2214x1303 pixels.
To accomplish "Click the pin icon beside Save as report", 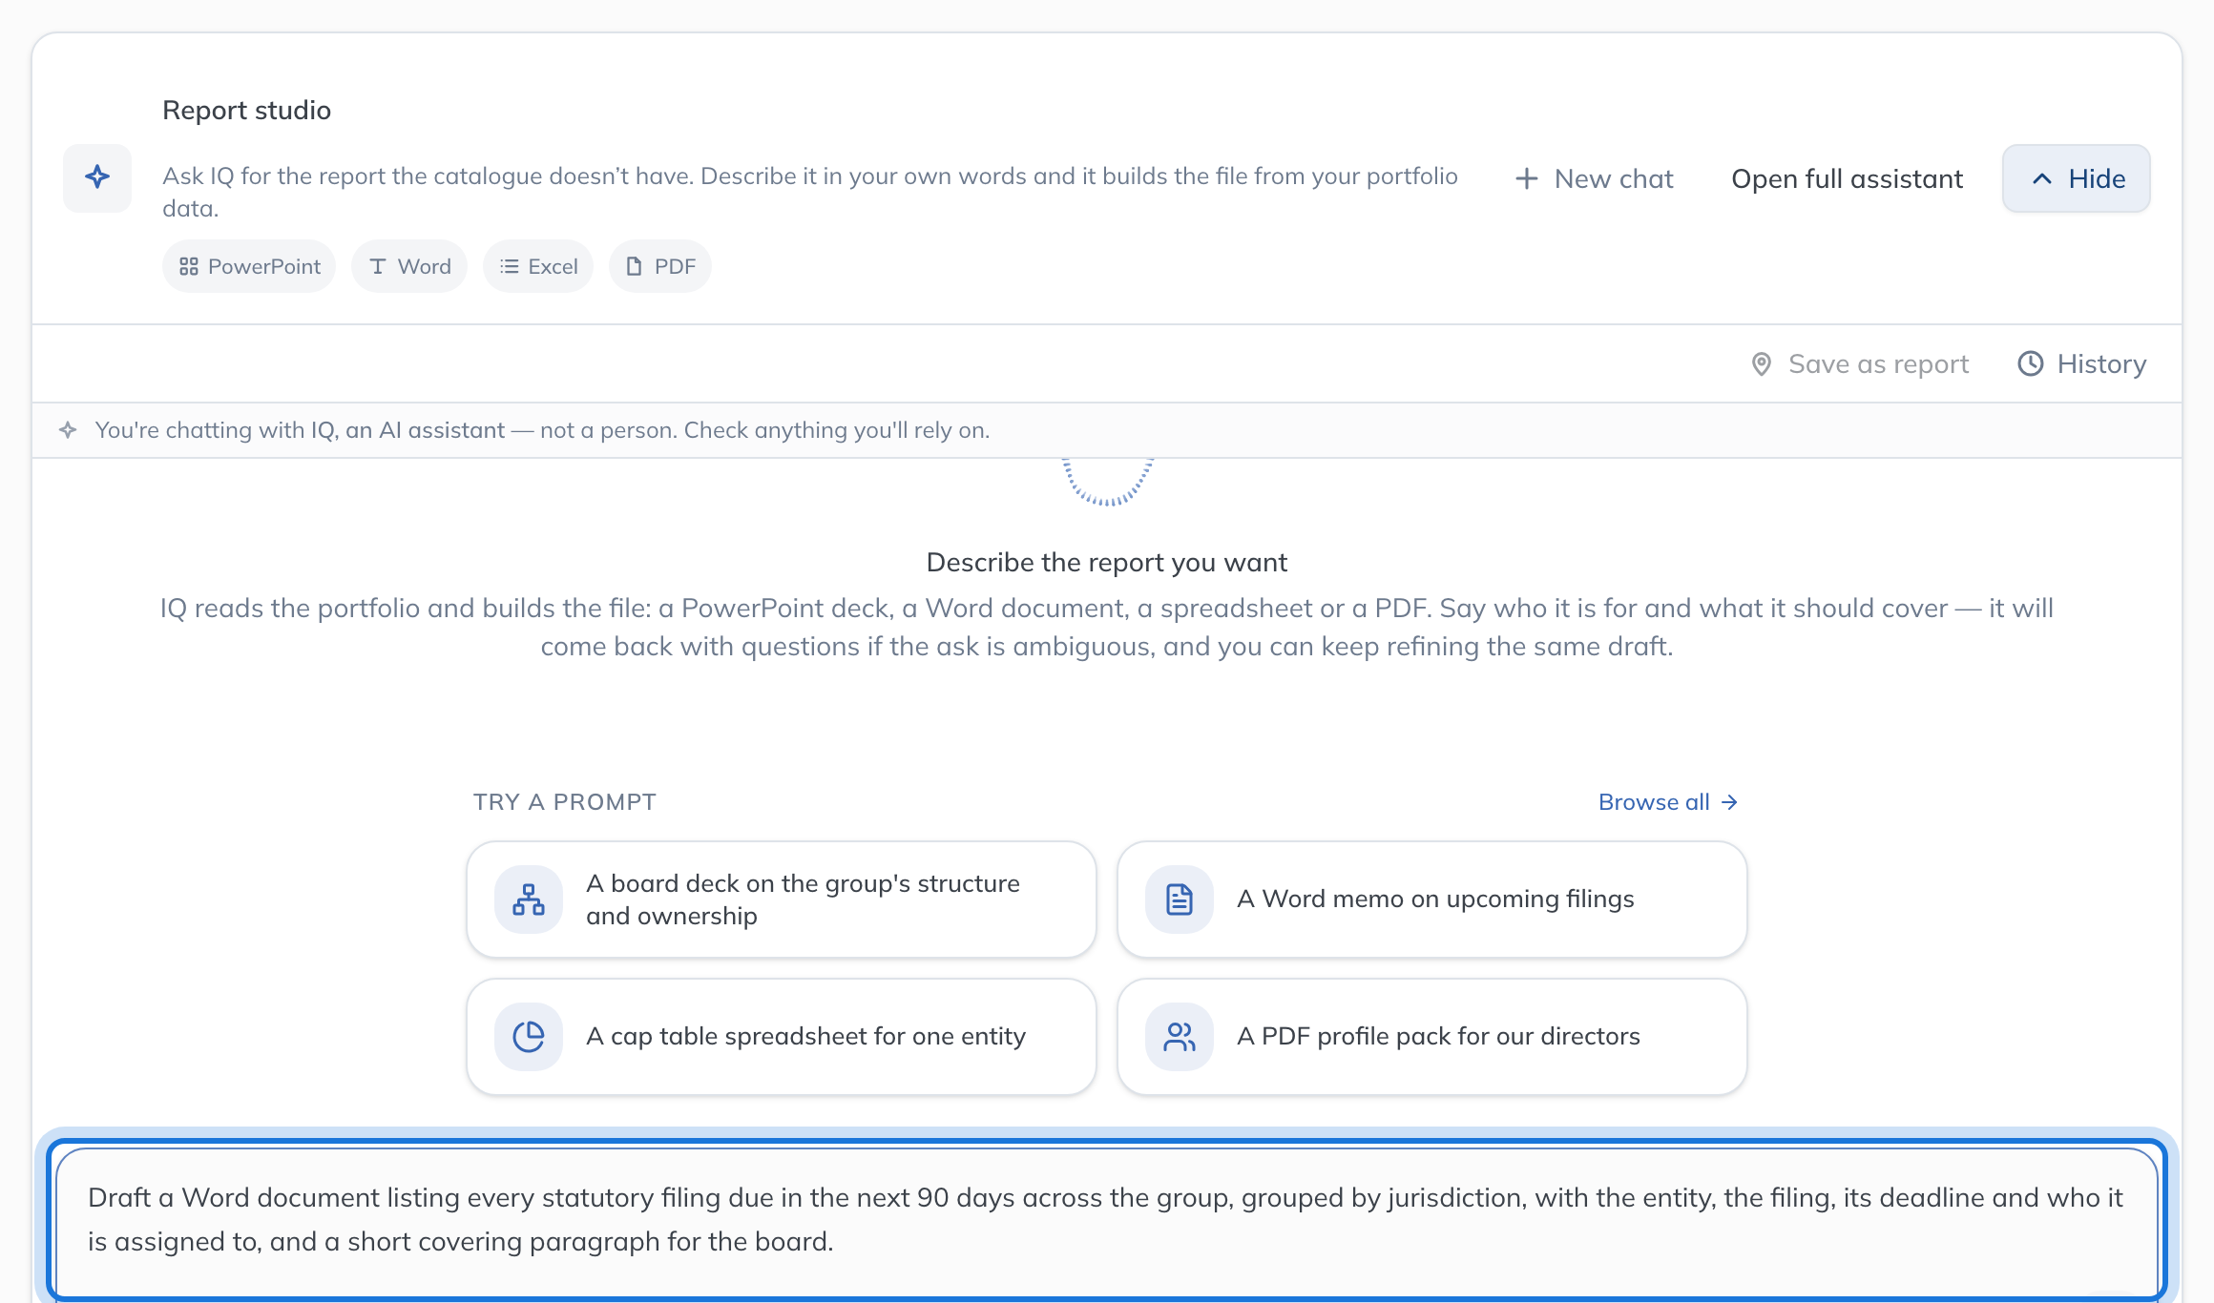I will (x=1762, y=364).
